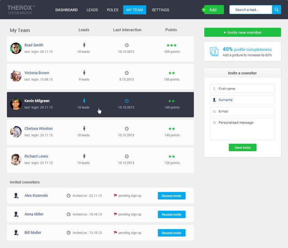Screen dimensions: 288x248
Task: Click the Personalised message text area
Action: [x=242, y=129]
